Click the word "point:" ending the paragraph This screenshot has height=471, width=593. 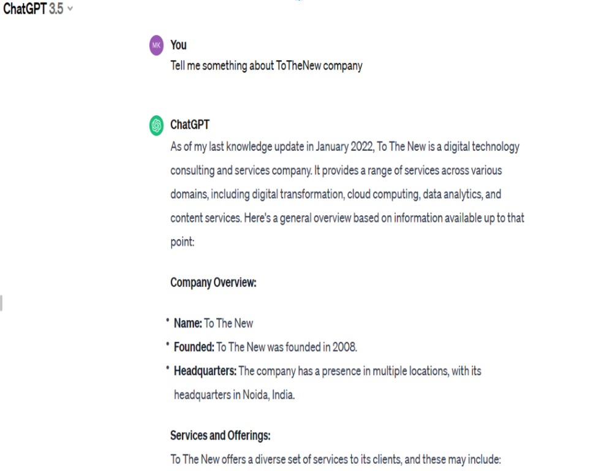(183, 242)
